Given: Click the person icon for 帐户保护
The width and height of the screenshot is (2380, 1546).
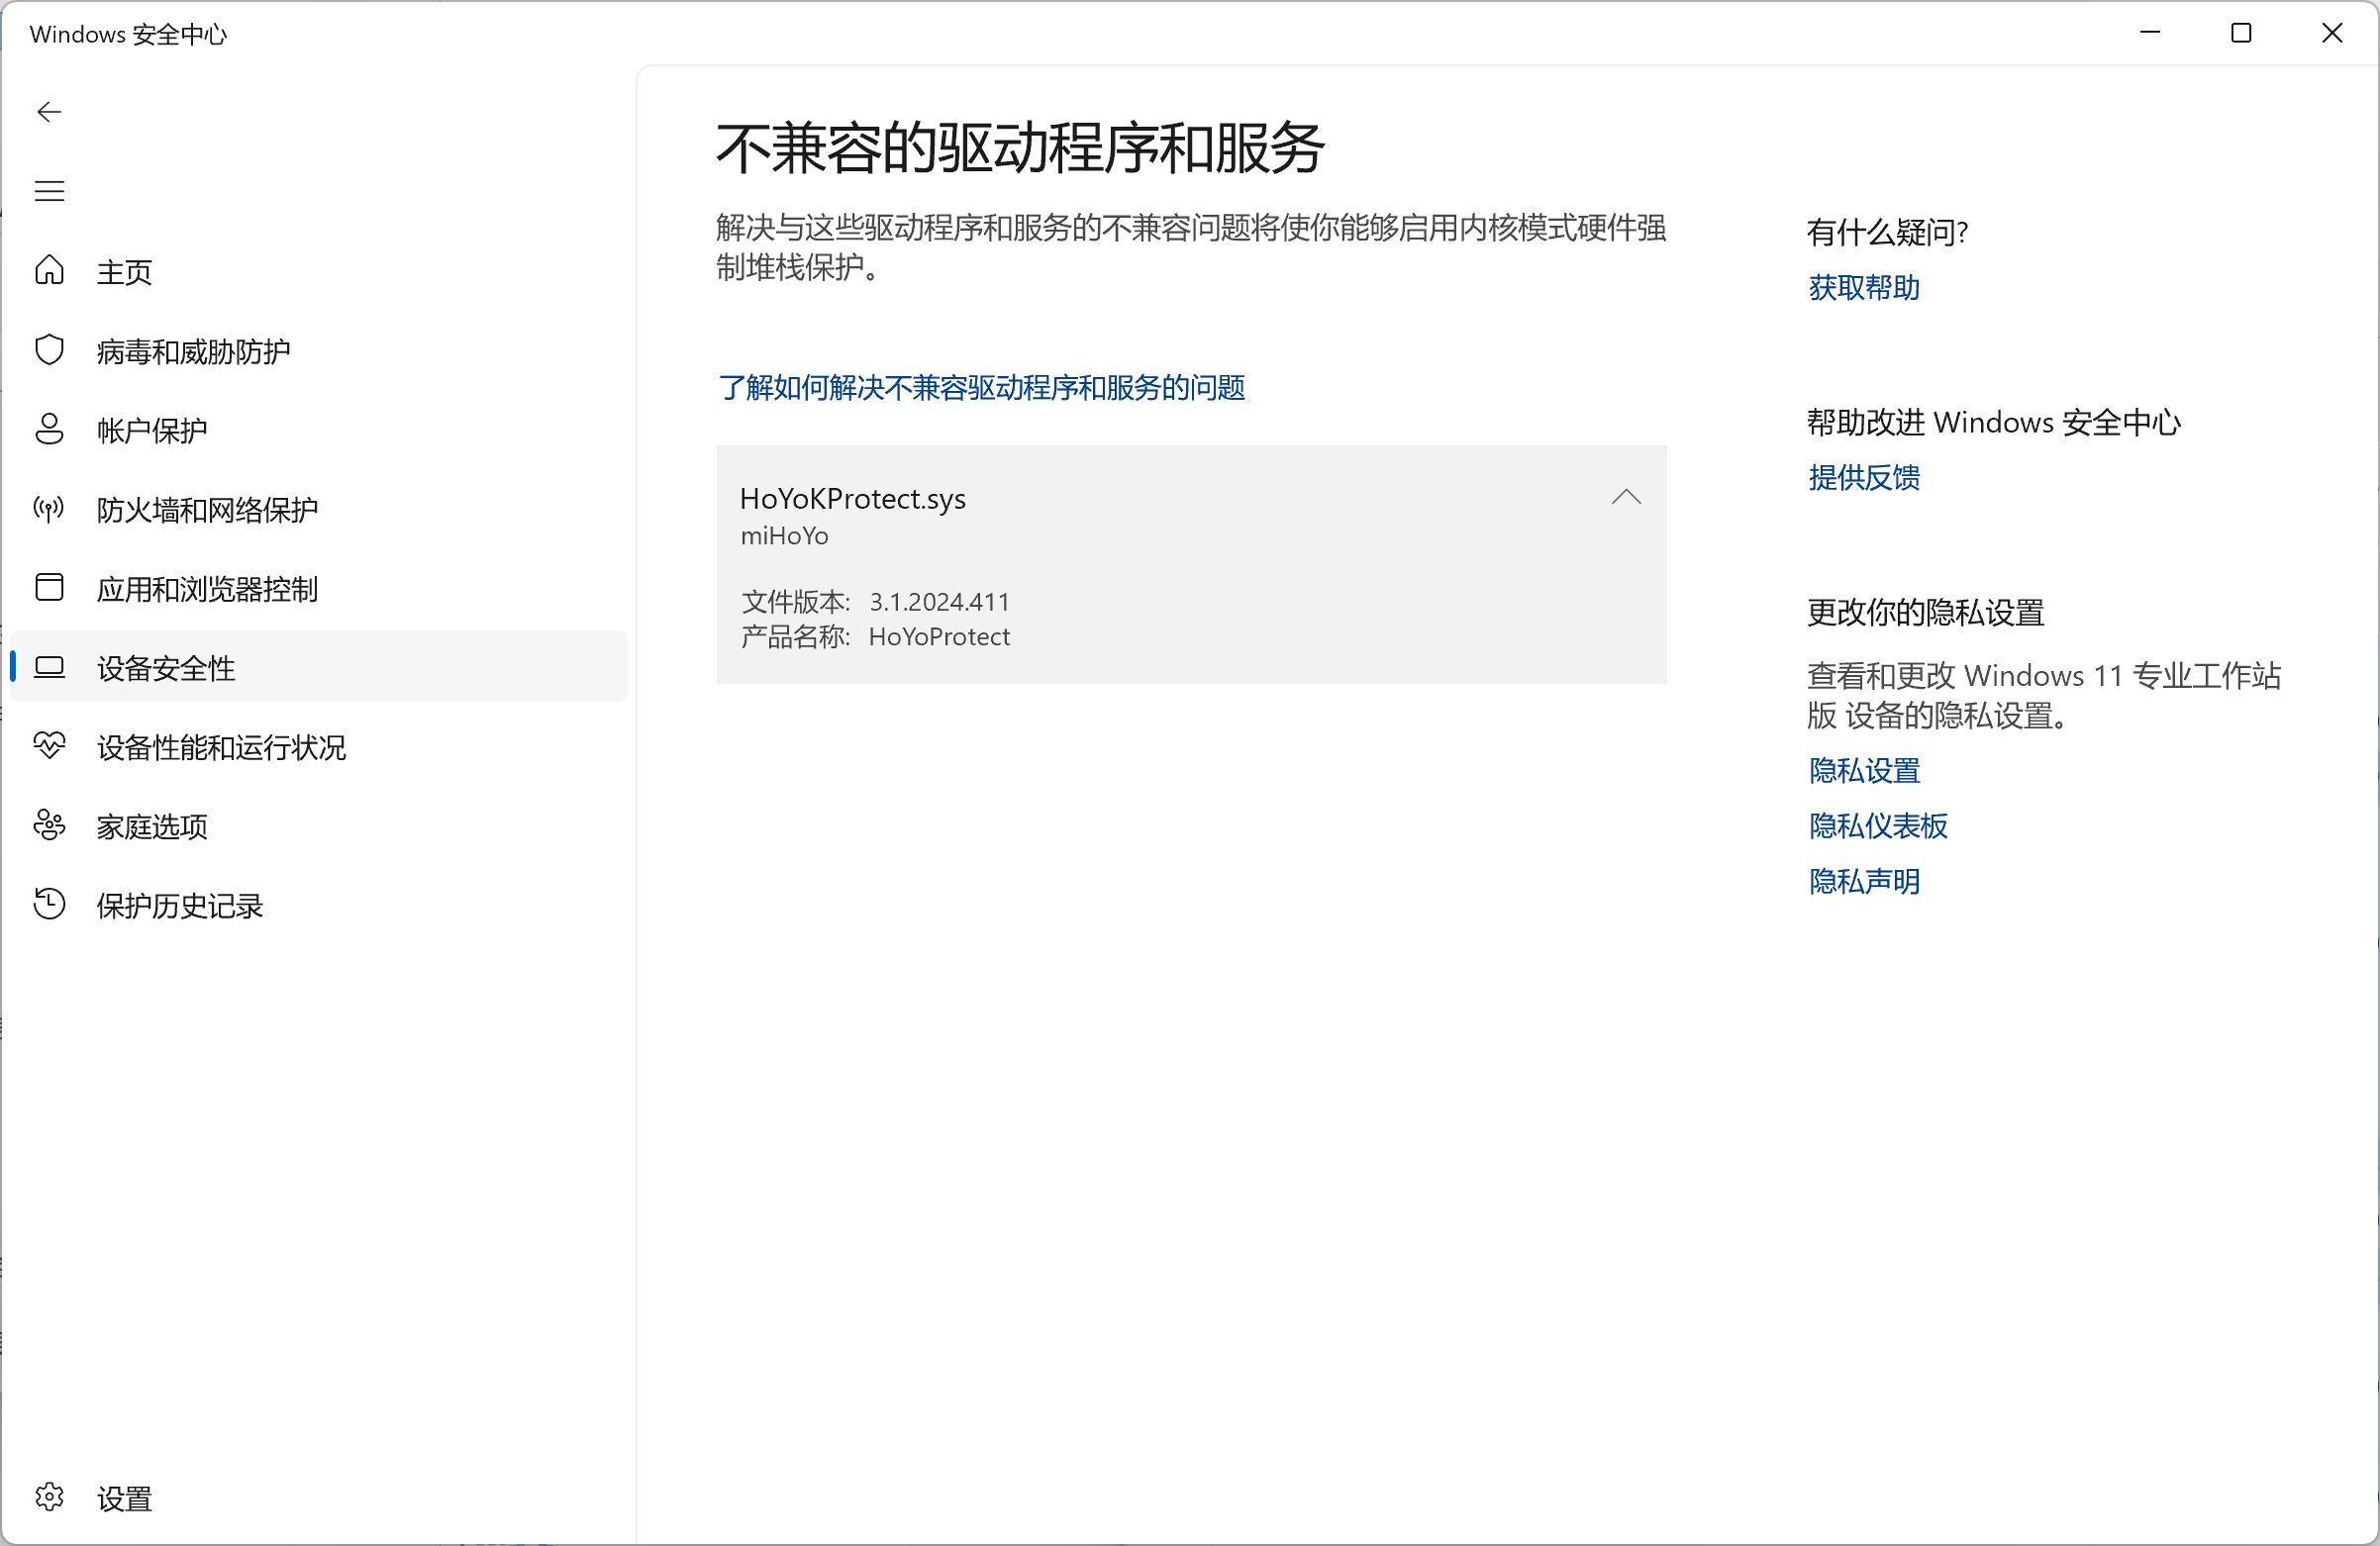Looking at the screenshot, I should [49, 429].
